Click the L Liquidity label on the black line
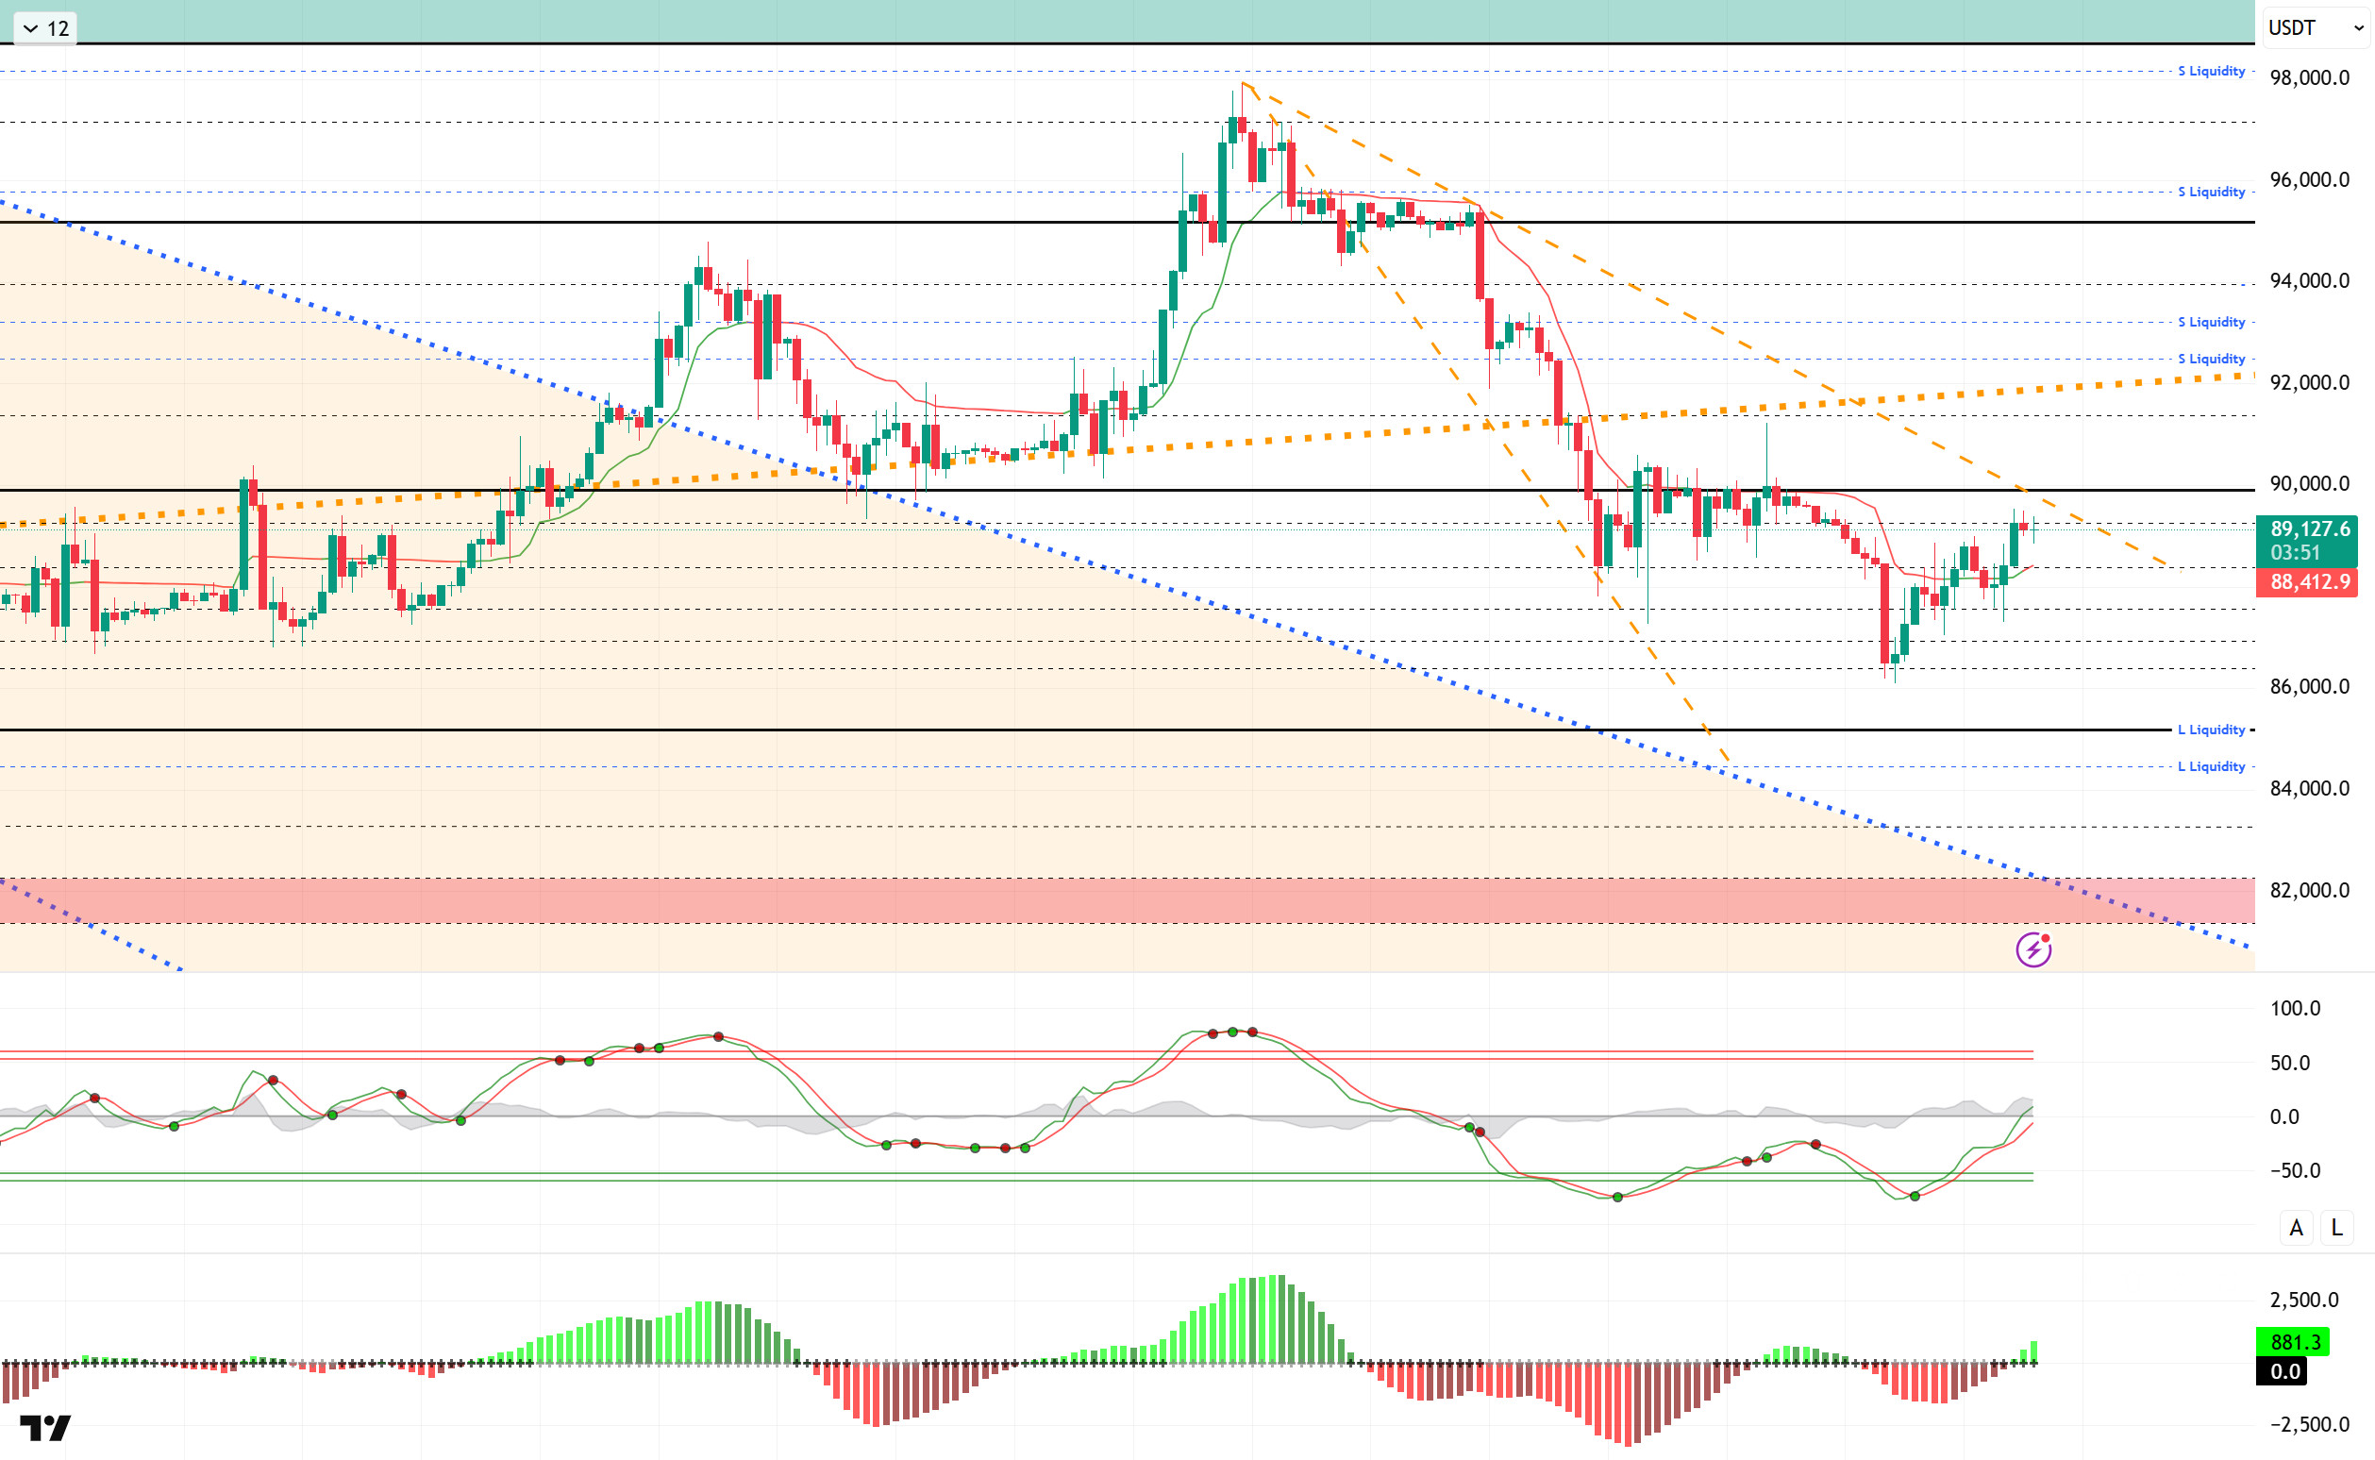Image resolution: width=2375 pixels, height=1460 pixels. tap(2211, 730)
